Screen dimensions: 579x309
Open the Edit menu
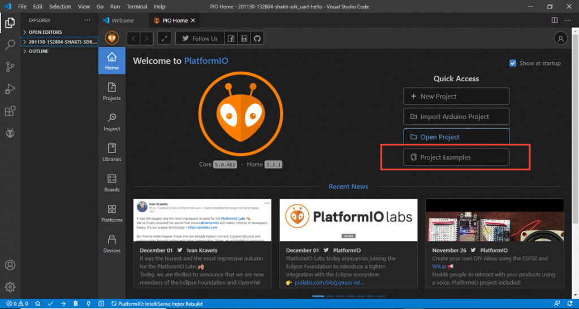pyautogui.click(x=38, y=7)
